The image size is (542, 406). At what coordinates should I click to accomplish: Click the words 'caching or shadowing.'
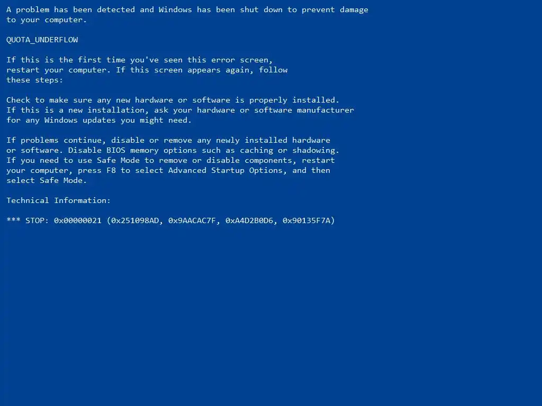(x=290, y=151)
